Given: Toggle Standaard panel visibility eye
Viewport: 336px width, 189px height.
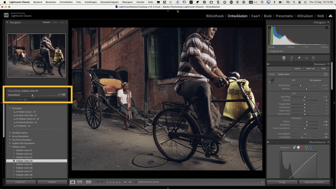Looking at the screenshot, I should 268,64.
